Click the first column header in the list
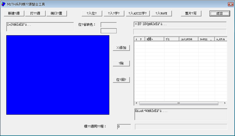Viewport: 235px width, 136px height. [140, 39]
